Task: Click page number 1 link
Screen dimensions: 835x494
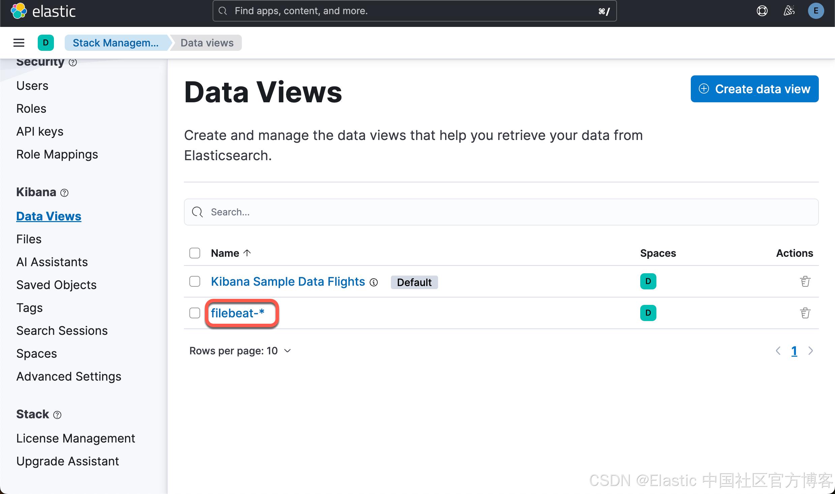Action: pyautogui.click(x=794, y=351)
